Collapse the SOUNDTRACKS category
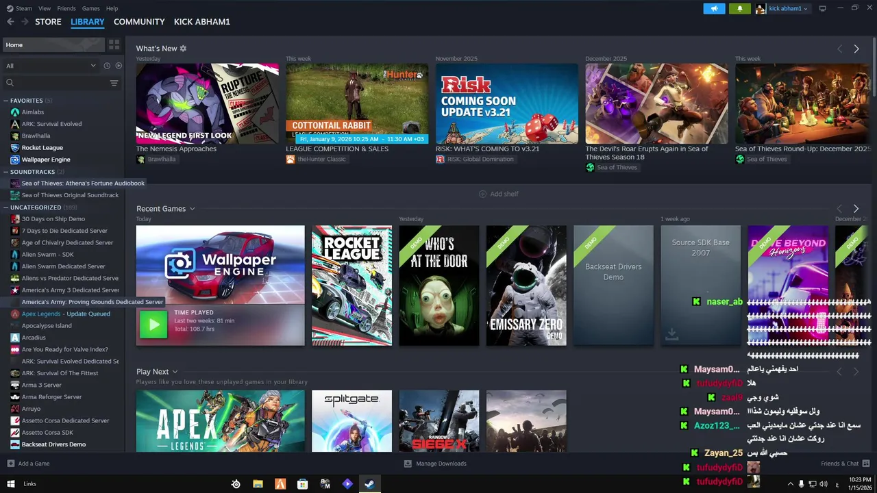This screenshot has width=877, height=493. (5, 172)
